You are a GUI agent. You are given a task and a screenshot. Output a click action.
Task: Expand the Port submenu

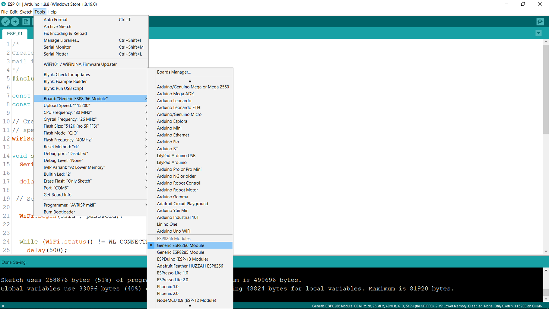coord(56,188)
